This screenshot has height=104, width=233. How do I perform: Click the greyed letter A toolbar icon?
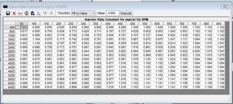(x=51, y=13)
